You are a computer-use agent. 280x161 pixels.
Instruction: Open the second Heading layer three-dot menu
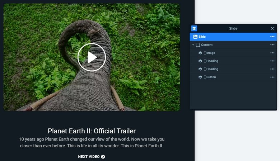(x=272, y=69)
